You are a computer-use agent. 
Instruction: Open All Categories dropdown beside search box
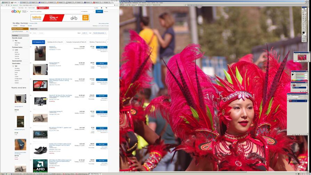click(x=88, y=11)
